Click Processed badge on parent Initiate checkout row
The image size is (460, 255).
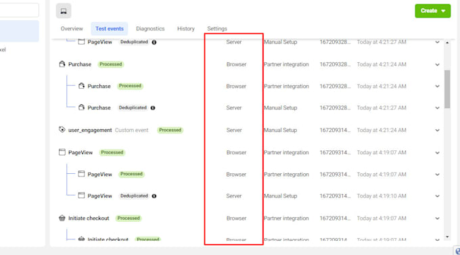point(129,218)
